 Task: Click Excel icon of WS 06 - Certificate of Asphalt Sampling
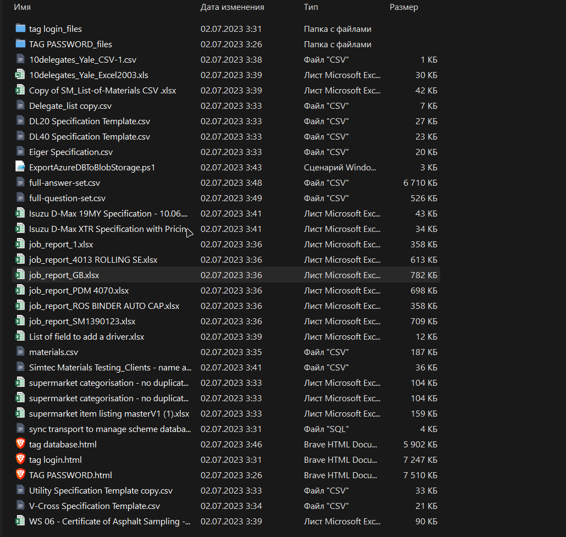[x=20, y=521]
